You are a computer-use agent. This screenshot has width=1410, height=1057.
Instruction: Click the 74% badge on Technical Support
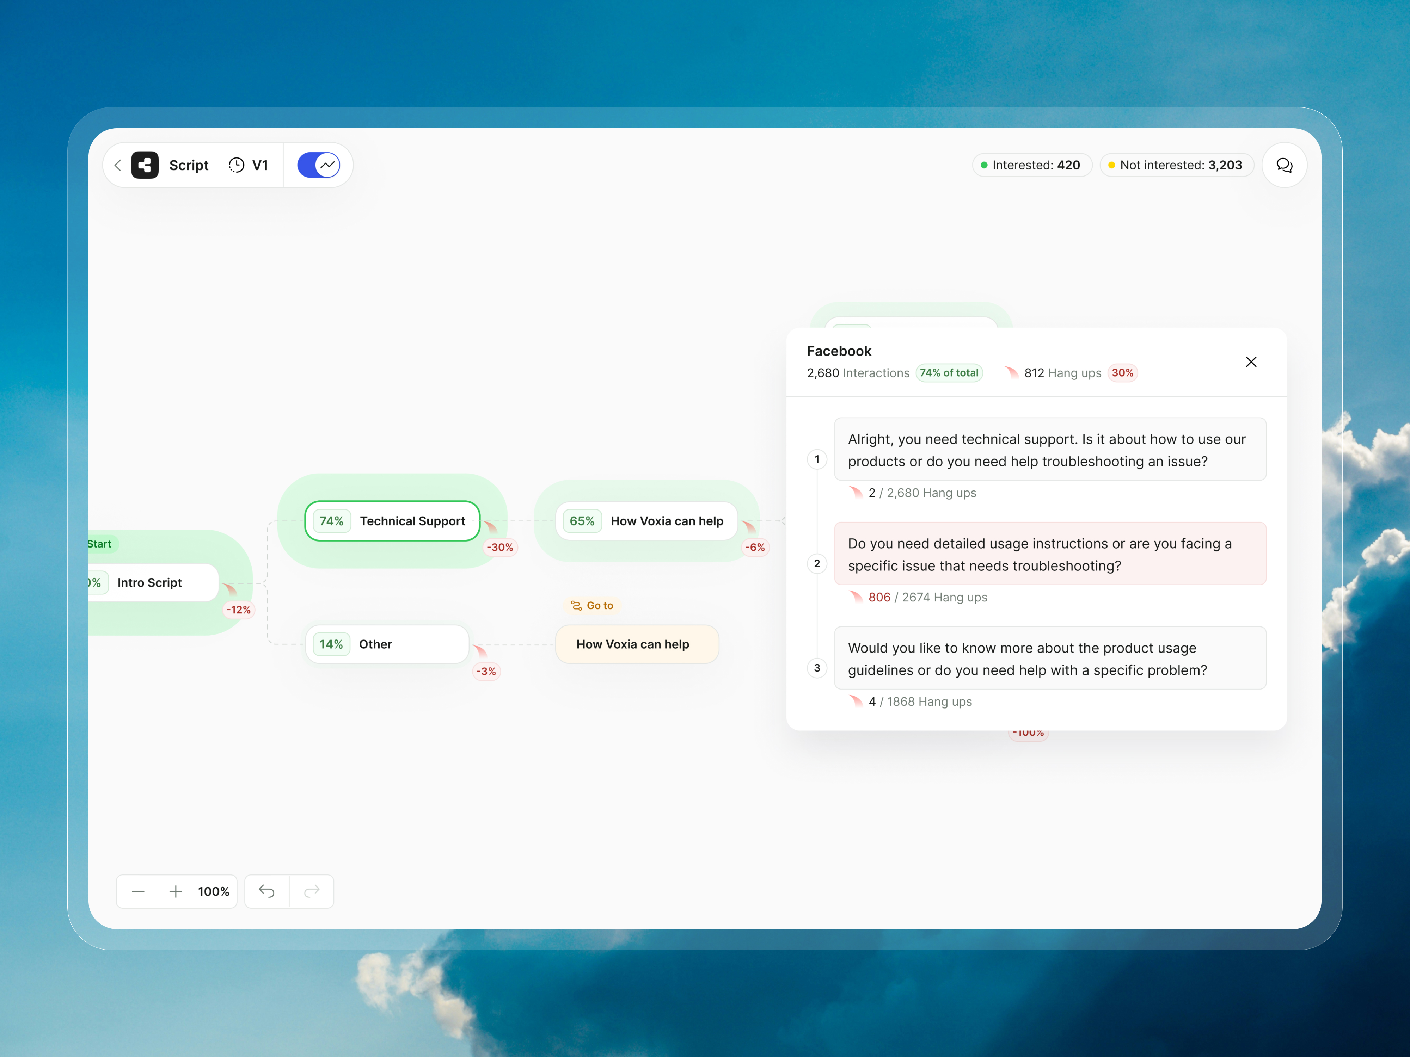(x=331, y=521)
